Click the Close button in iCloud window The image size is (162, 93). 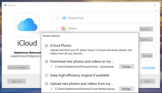click(x=148, y=81)
